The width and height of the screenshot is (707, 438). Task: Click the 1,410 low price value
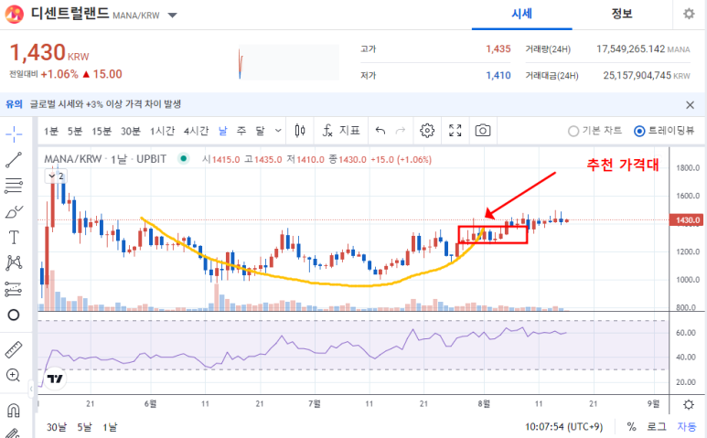coord(498,75)
